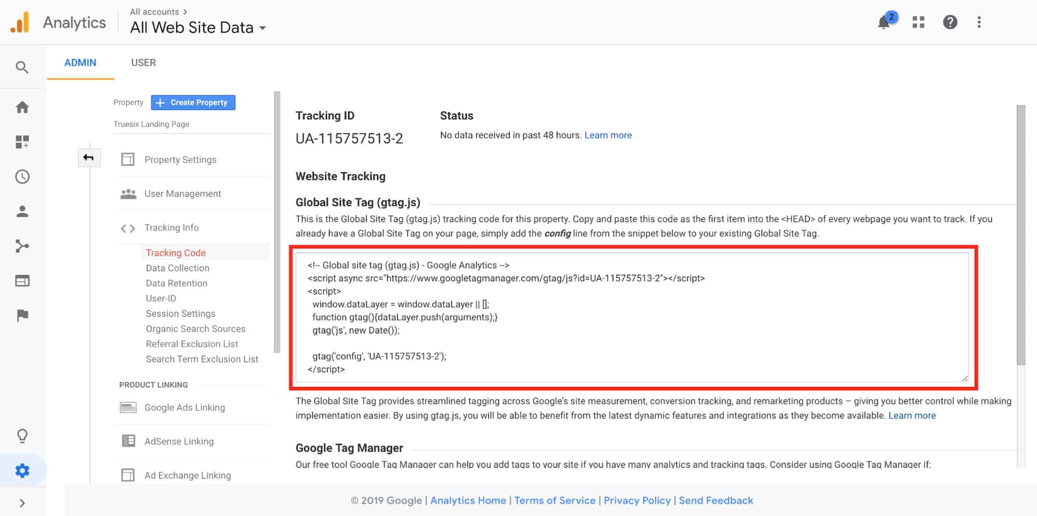Viewport: 1037px width, 516px height.
Task: Open the search icon in sidebar
Action: pos(22,67)
